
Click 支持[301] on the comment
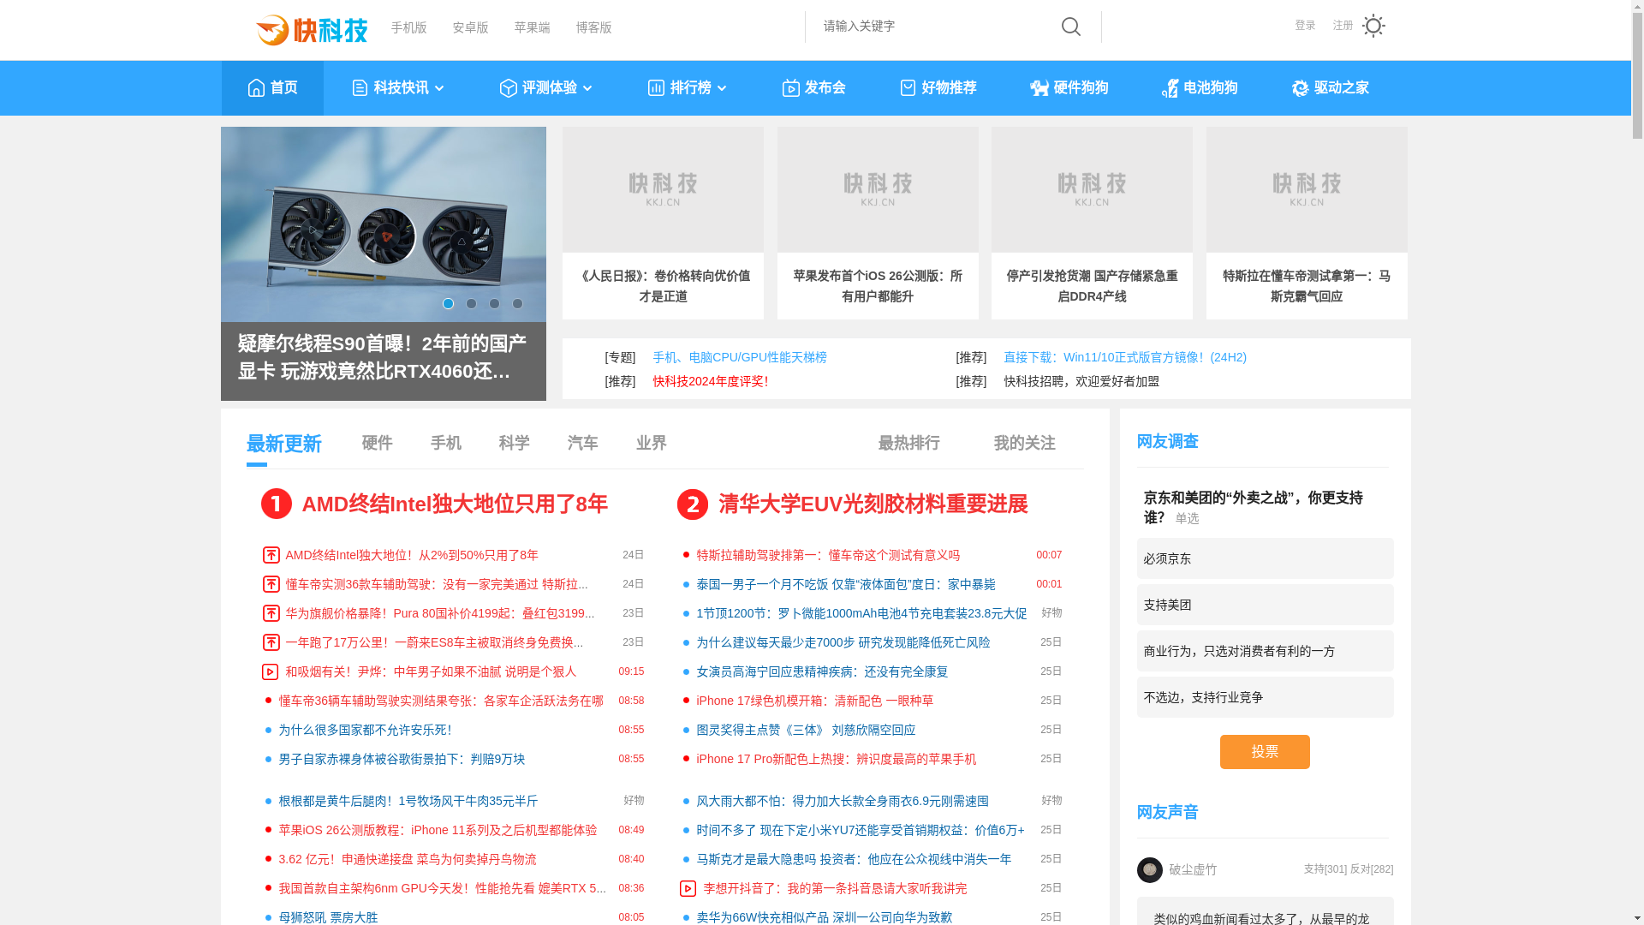1325,869
